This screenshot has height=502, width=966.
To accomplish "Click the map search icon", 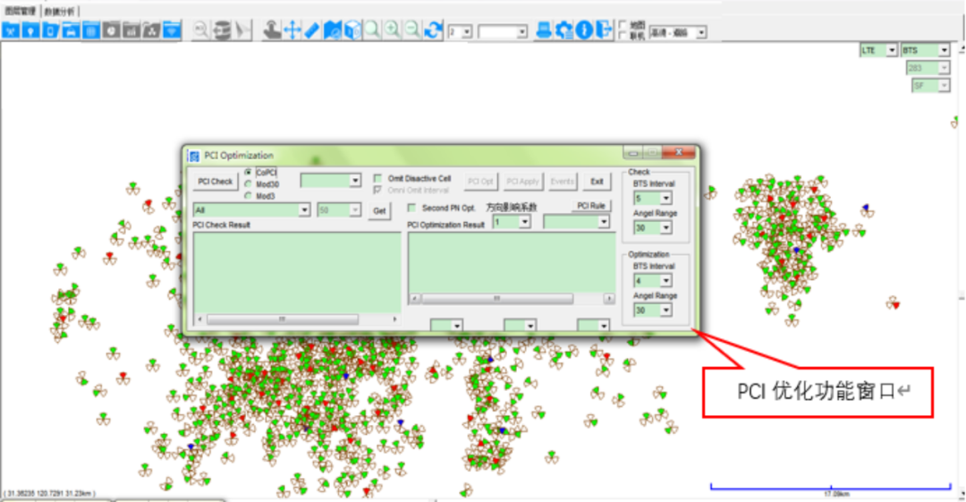I will point(332,30).
